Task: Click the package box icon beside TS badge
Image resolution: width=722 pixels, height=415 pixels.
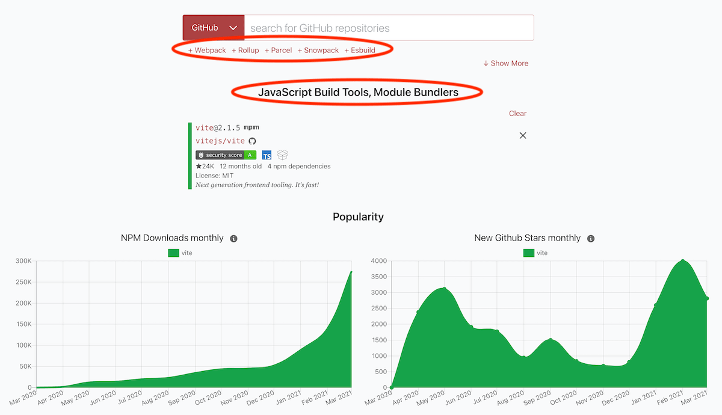Action: click(x=283, y=155)
